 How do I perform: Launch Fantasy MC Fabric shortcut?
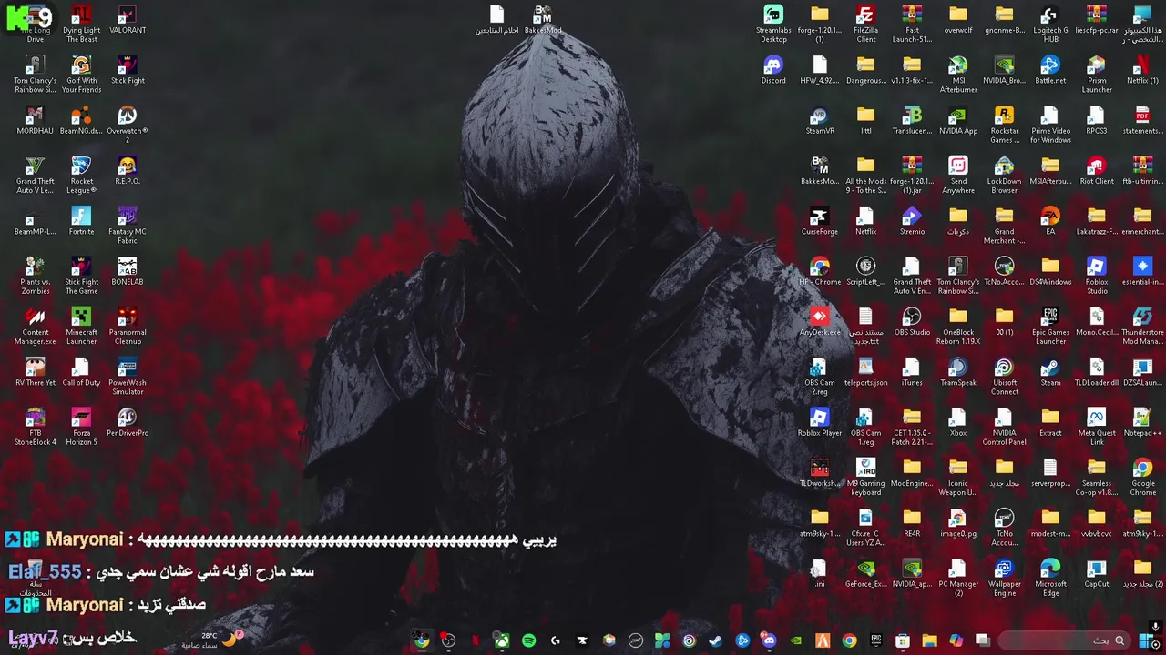(x=128, y=227)
